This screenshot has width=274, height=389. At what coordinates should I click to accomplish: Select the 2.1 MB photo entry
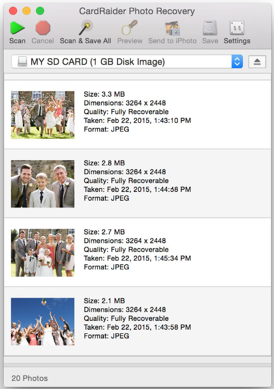137,321
